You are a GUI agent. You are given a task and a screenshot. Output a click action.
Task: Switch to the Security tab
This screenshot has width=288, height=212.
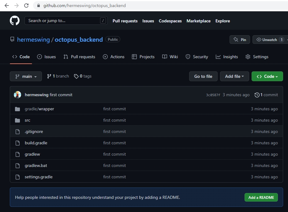click(x=197, y=57)
